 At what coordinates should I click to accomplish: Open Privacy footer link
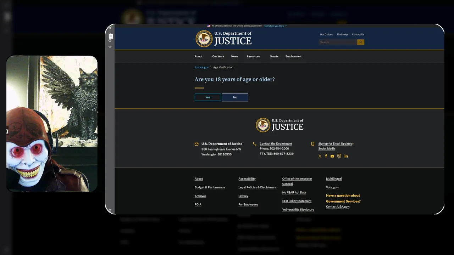[x=243, y=196]
